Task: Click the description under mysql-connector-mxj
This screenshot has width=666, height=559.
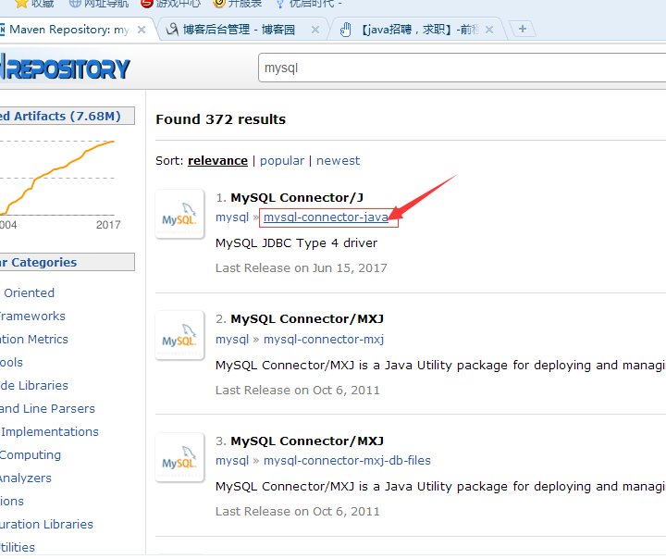Action: point(440,366)
